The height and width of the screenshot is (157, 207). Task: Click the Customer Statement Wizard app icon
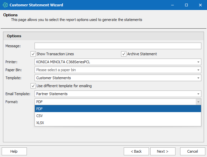click(5, 5)
